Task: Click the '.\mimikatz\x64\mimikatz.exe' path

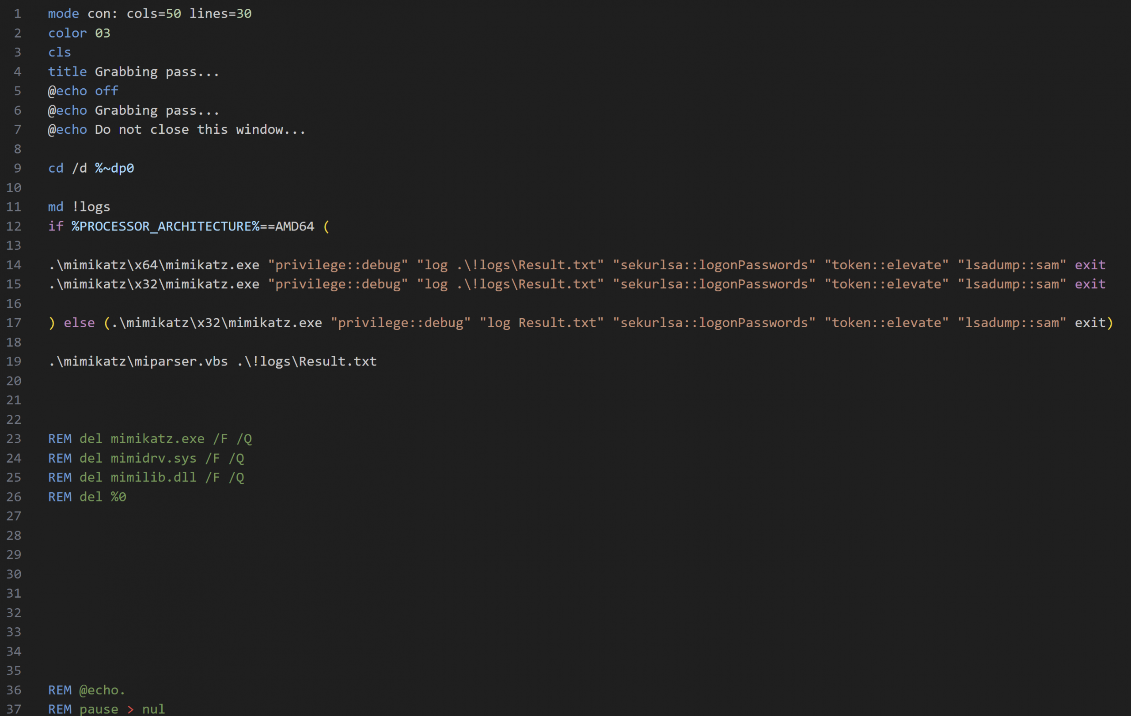Action: pos(154,264)
